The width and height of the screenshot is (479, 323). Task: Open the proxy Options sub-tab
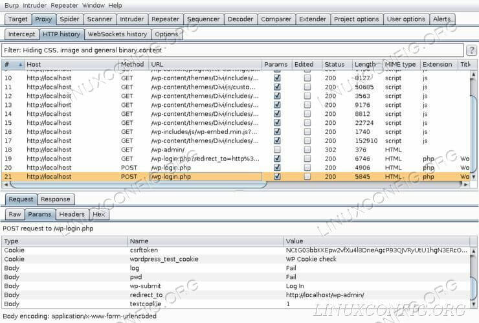tap(166, 34)
